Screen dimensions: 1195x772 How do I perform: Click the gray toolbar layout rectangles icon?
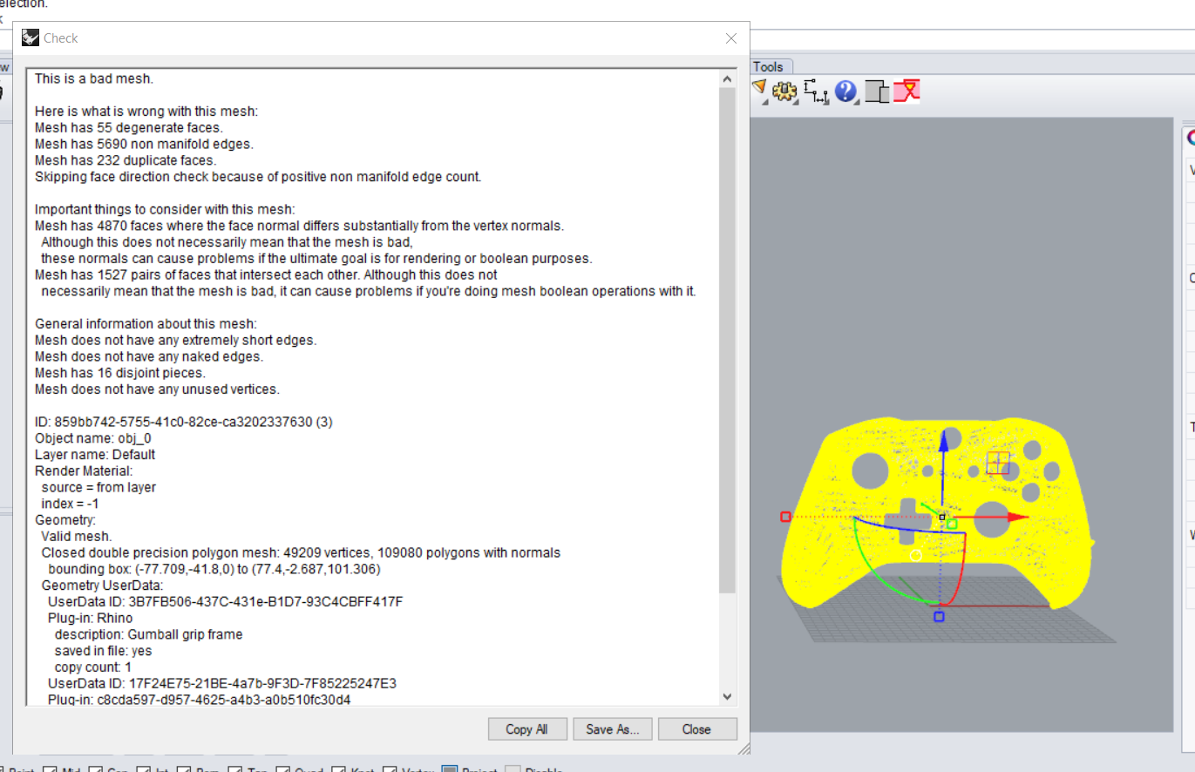pos(877,91)
